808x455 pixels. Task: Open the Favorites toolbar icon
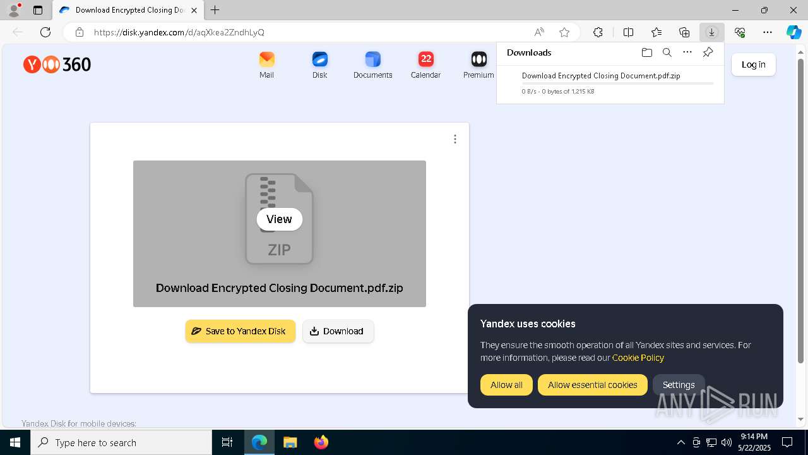pos(656,32)
